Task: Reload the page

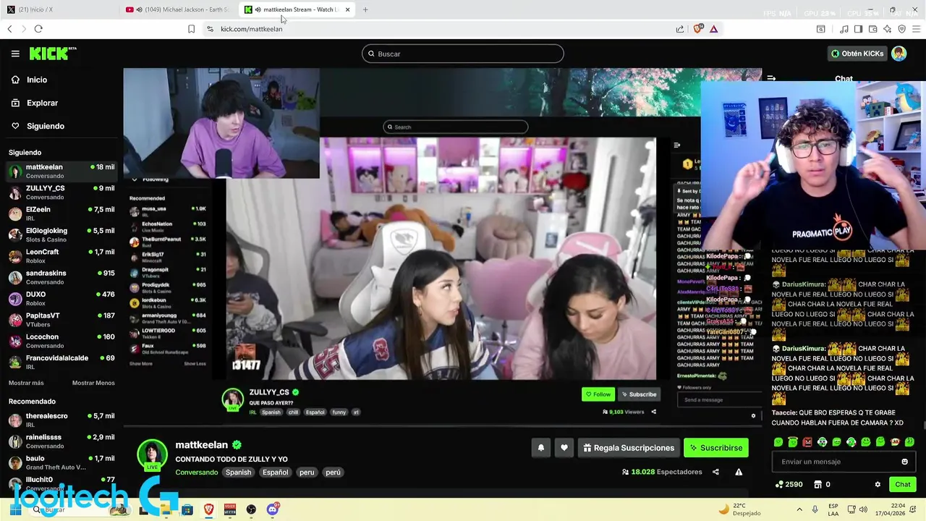Action: [38, 29]
